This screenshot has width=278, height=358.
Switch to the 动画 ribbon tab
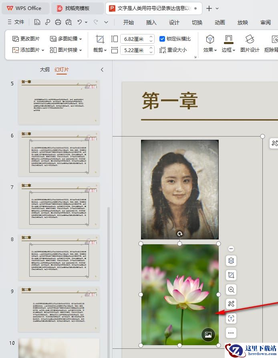220,22
